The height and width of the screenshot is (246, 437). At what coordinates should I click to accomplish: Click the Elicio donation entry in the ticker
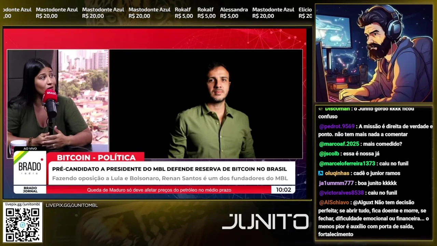coord(305,13)
